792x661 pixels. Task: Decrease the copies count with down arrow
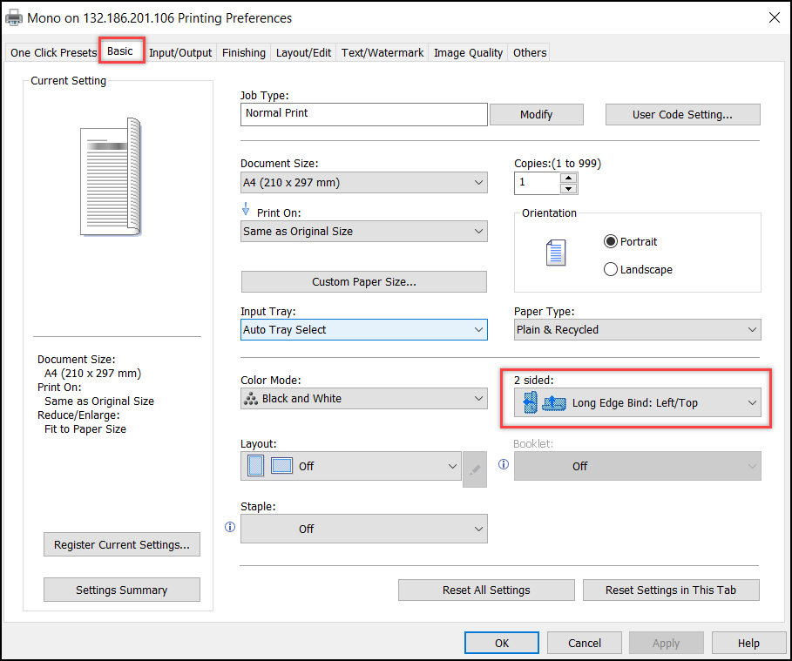click(x=569, y=188)
